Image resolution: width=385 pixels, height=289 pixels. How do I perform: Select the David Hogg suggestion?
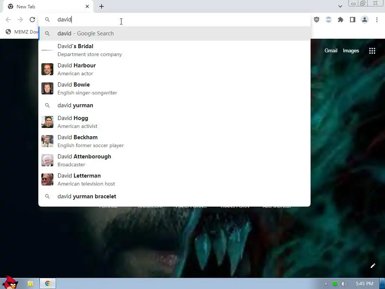[x=174, y=122]
